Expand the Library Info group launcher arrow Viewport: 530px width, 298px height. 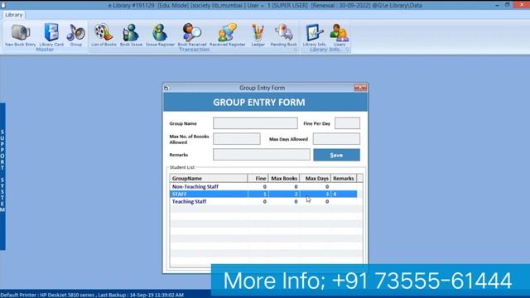pyautogui.click(x=347, y=50)
